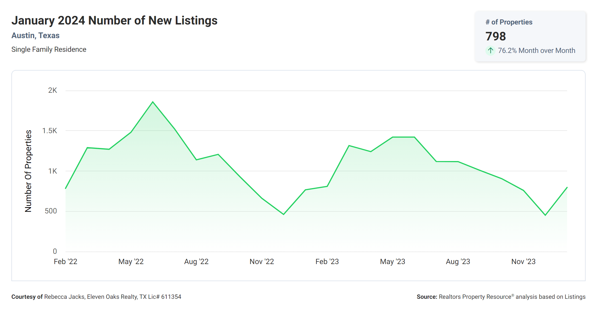This screenshot has height=313, width=597.
Task: Click the May '22 x-axis label
Action: coord(131,261)
